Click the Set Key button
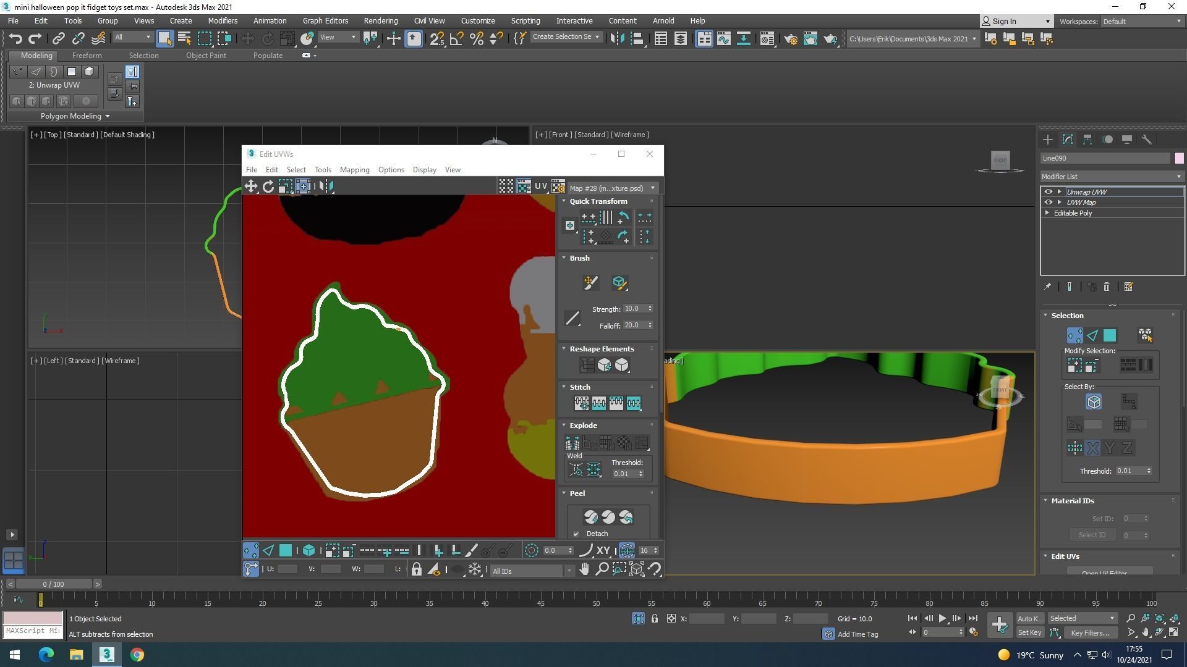 click(x=1029, y=632)
